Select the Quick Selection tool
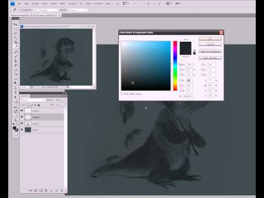 click(x=15, y=38)
